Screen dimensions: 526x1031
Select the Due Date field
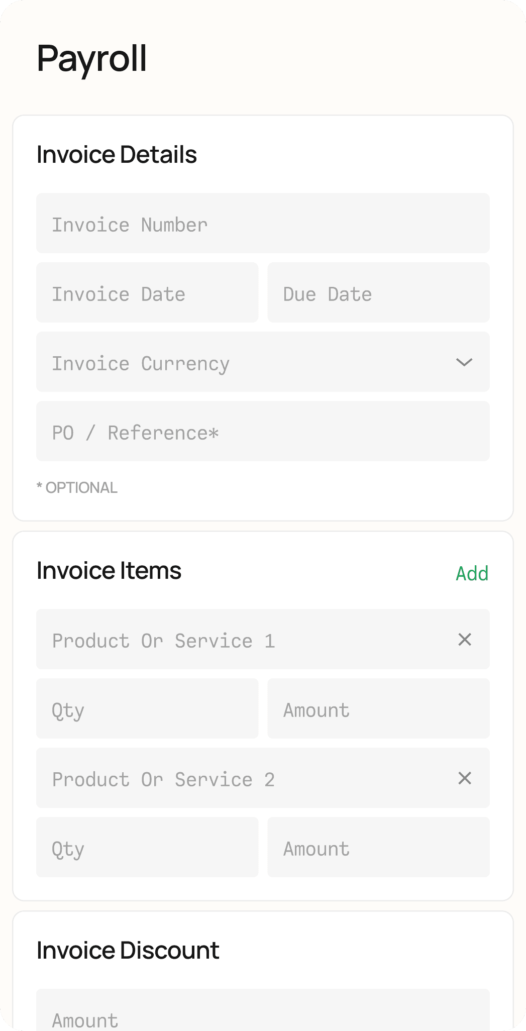pos(378,293)
